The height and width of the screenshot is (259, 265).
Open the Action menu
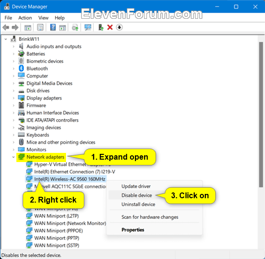[x=25, y=18]
